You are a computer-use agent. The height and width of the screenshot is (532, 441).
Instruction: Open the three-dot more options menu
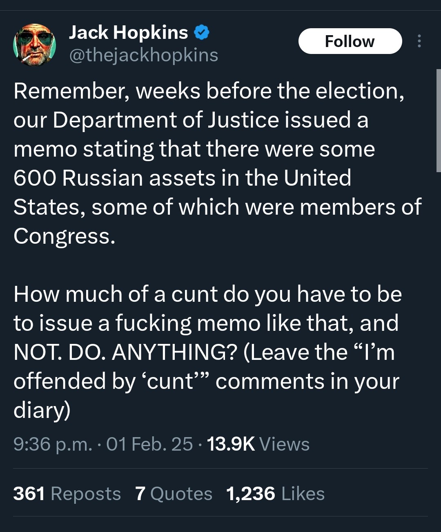coord(419,41)
